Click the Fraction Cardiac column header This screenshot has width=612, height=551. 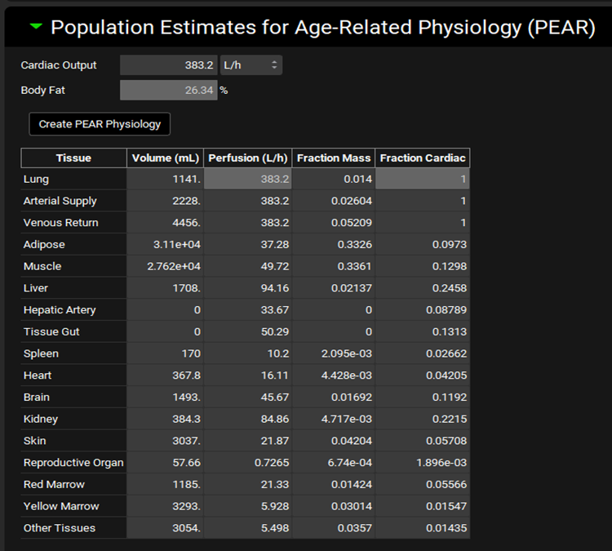tap(423, 158)
